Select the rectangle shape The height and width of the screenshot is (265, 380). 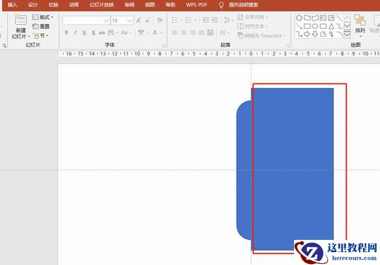click(307, 26)
